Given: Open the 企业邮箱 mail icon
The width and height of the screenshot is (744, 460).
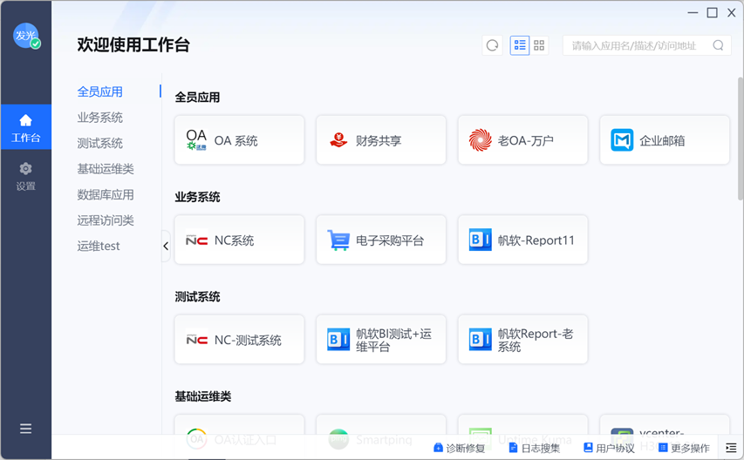Looking at the screenshot, I should click(x=622, y=140).
